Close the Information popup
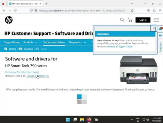This screenshot has width=163, height=123. point(154,28)
